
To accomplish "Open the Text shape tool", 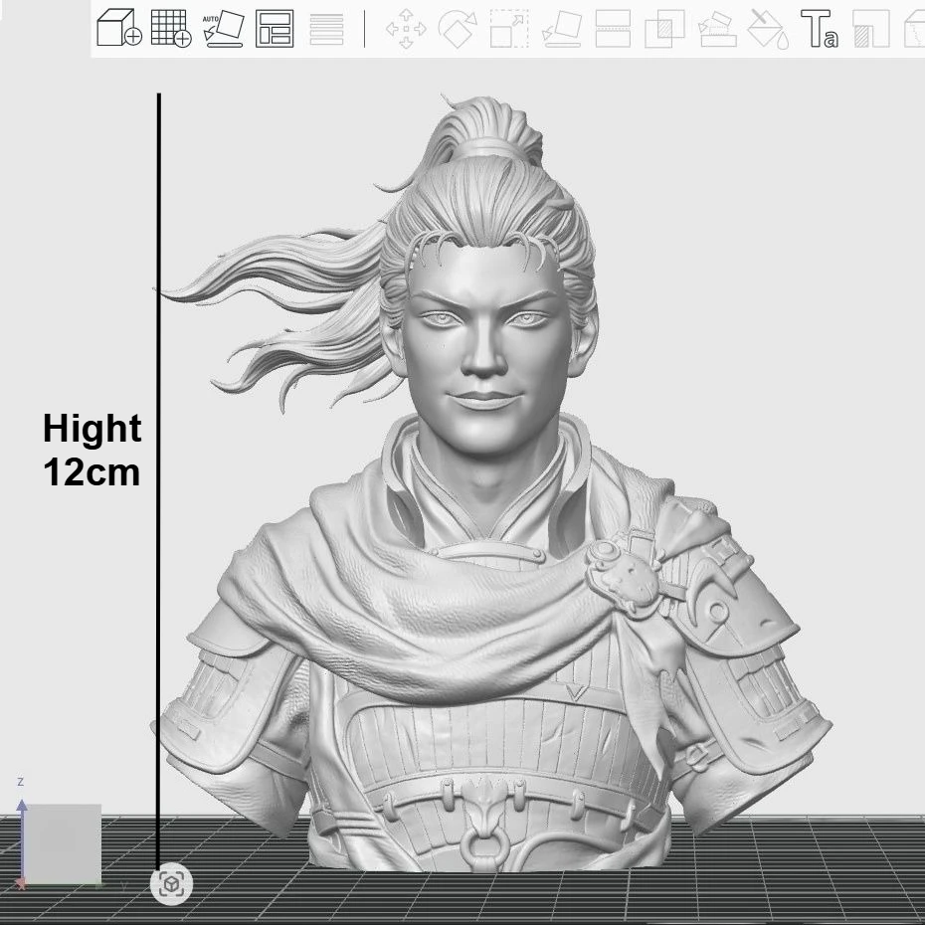I will point(820,28).
